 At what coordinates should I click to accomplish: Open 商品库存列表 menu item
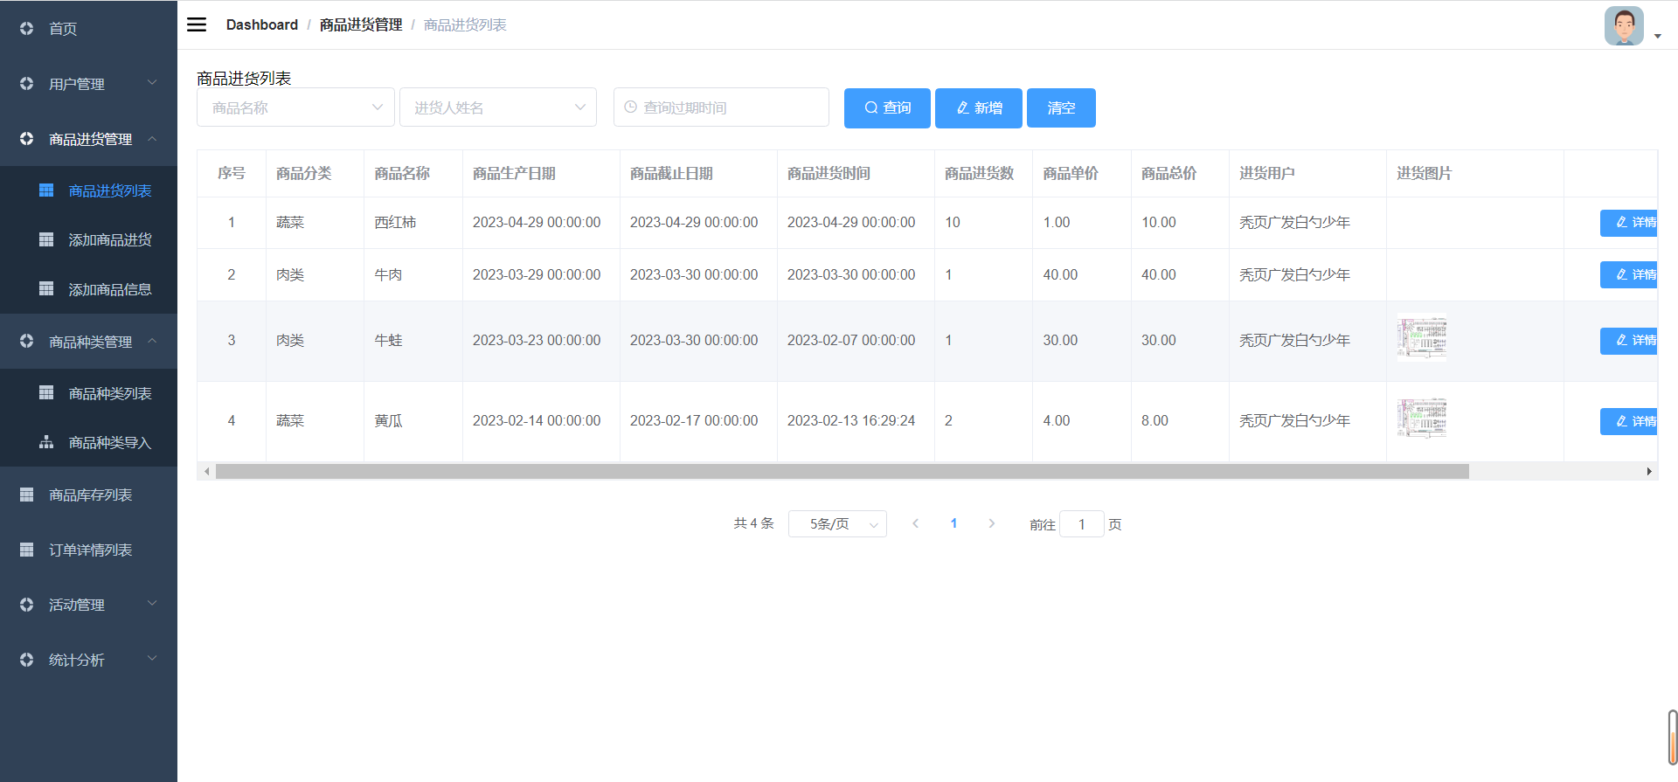click(x=88, y=494)
